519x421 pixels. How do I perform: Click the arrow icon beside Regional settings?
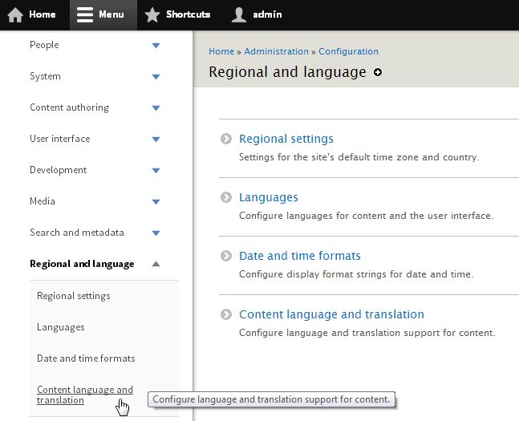pos(226,139)
